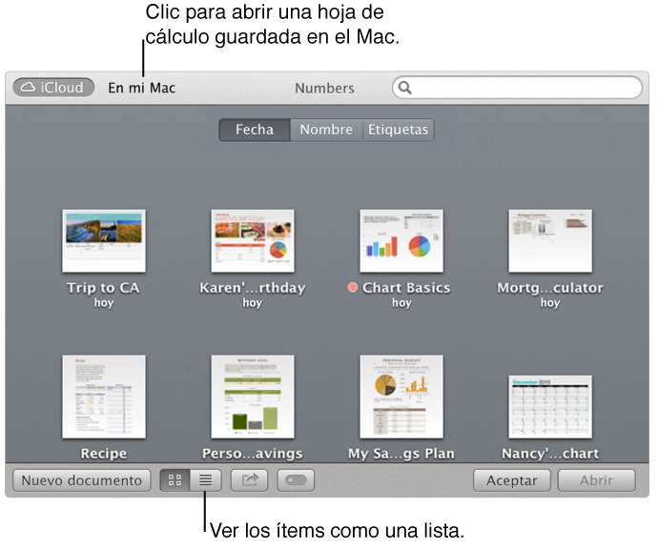Screen dimensions: 658x549
Task: Select the Trip to CA spreadsheet thumbnail
Action: tap(104, 241)
